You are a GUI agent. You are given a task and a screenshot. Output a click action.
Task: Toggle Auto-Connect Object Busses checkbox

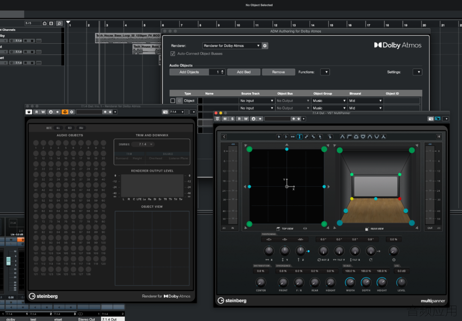(x=173, y=53)
